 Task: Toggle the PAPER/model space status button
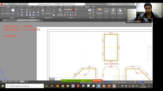point(82,82)
